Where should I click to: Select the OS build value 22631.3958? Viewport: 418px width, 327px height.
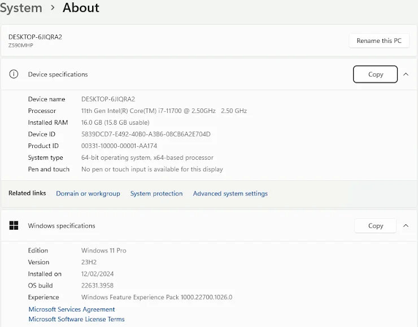point(97,286)
